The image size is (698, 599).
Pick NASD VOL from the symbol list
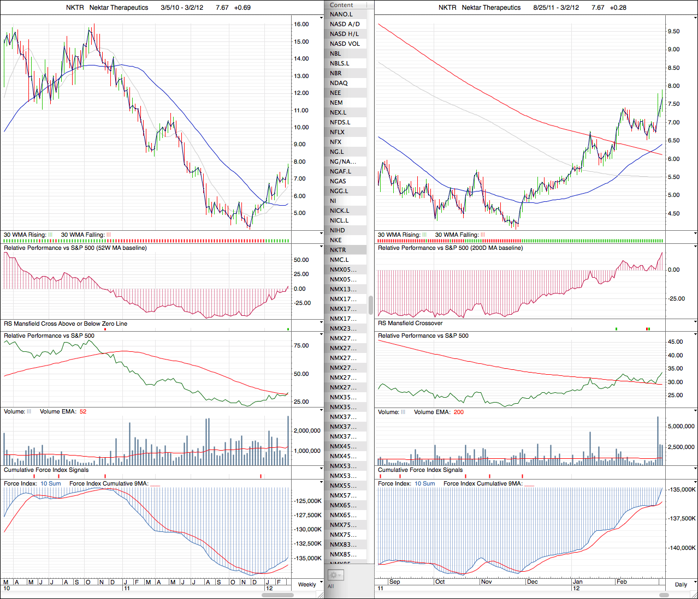pos(345,44)
